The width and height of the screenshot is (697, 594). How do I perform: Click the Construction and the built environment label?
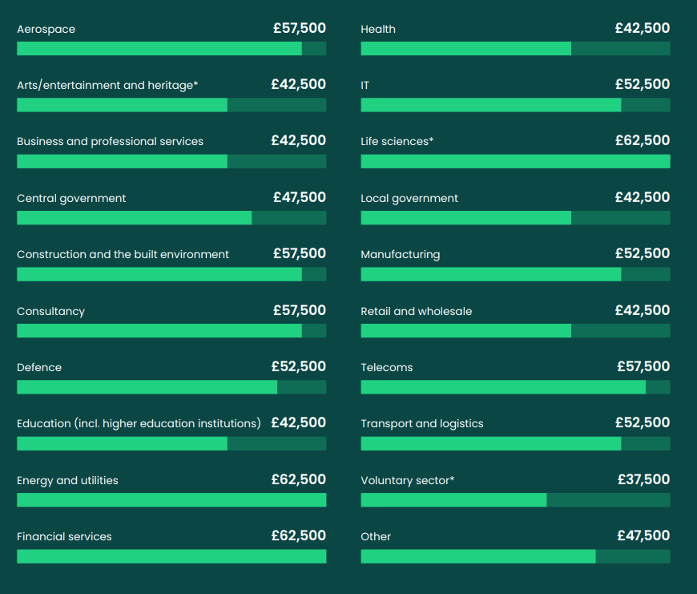pos(123,255)
